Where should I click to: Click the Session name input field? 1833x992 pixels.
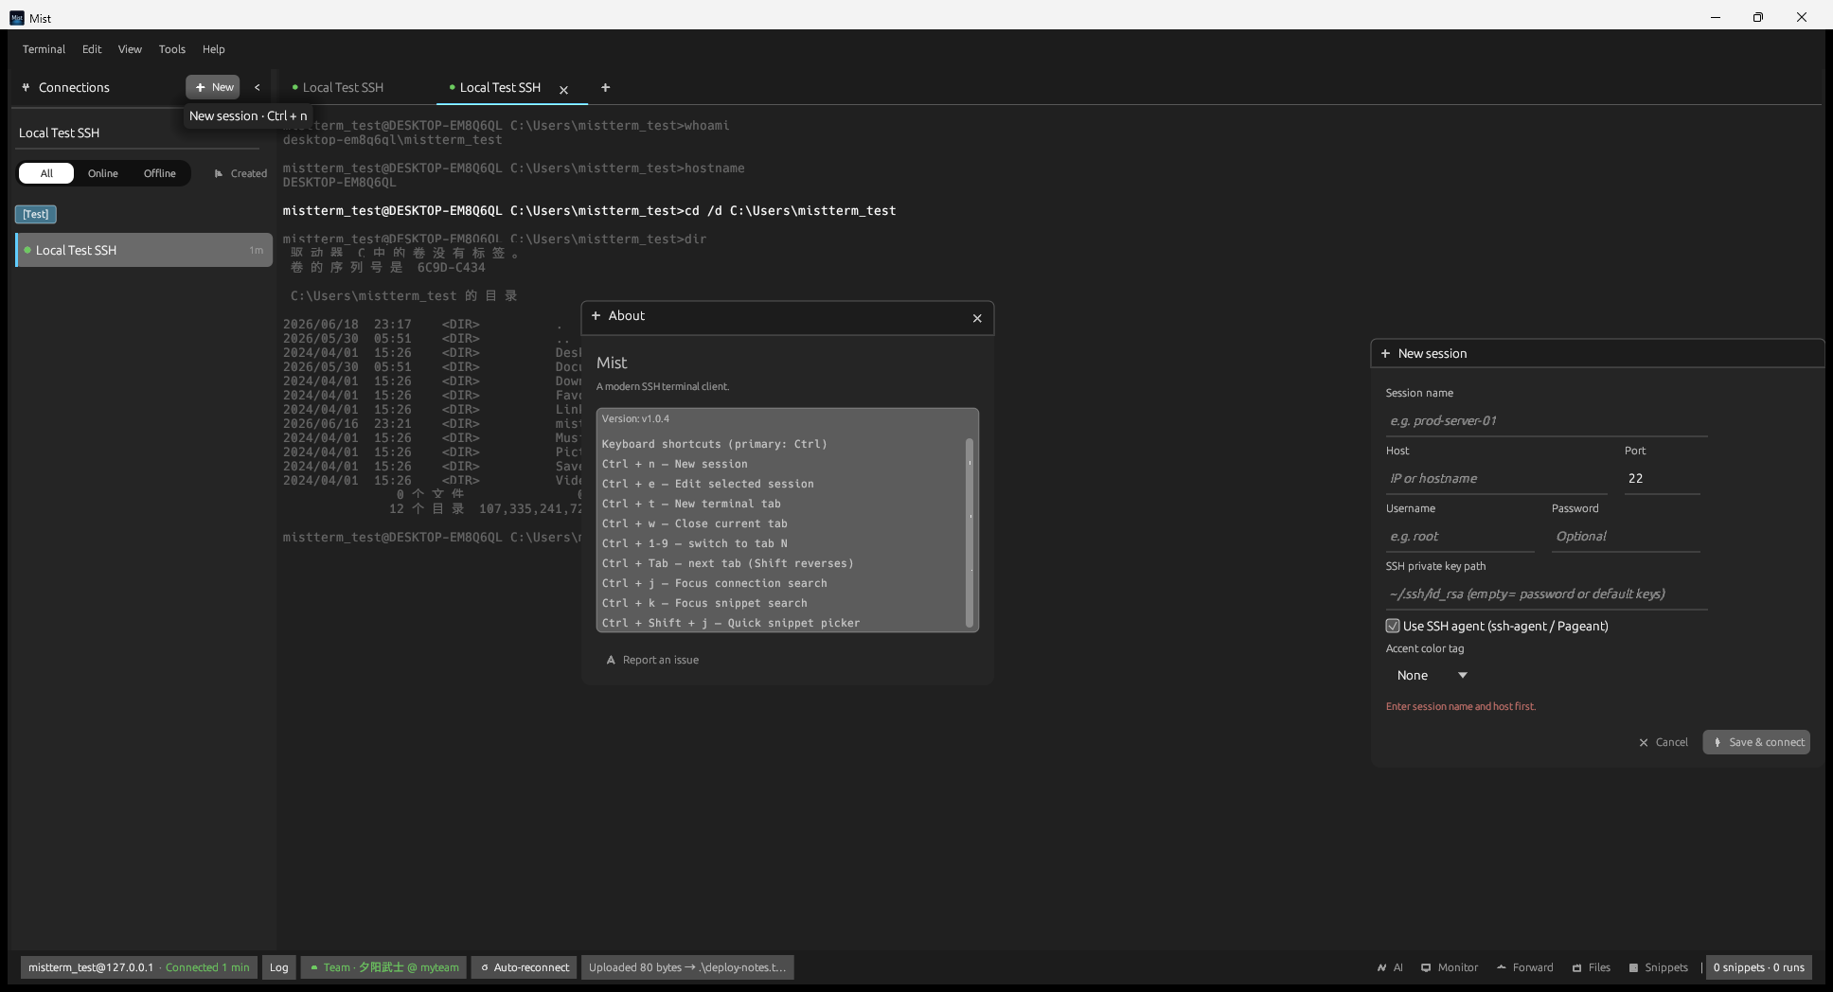tap(1546, 420)
